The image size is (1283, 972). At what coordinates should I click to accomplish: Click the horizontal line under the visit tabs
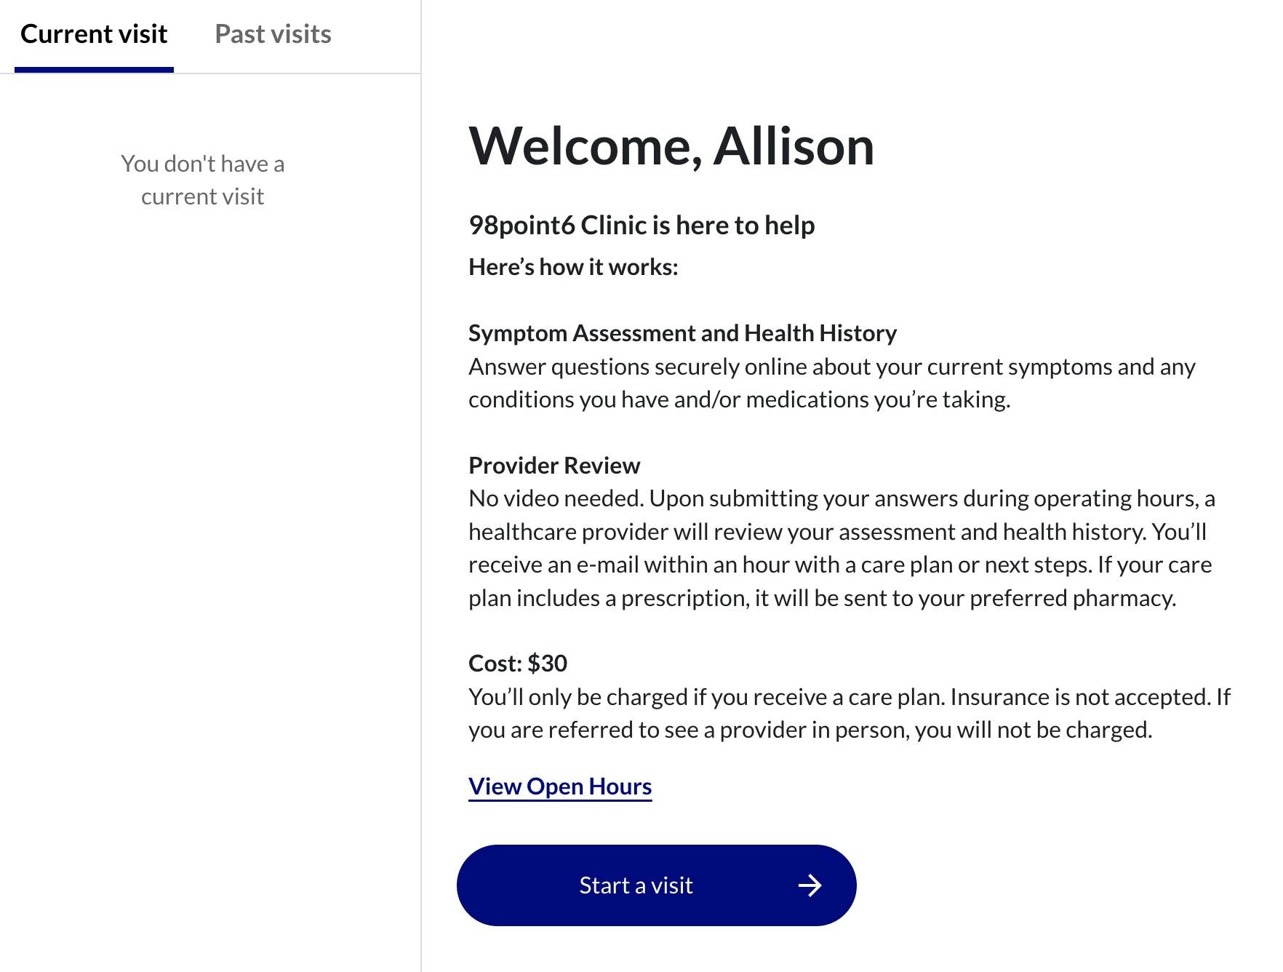point(210,73)
